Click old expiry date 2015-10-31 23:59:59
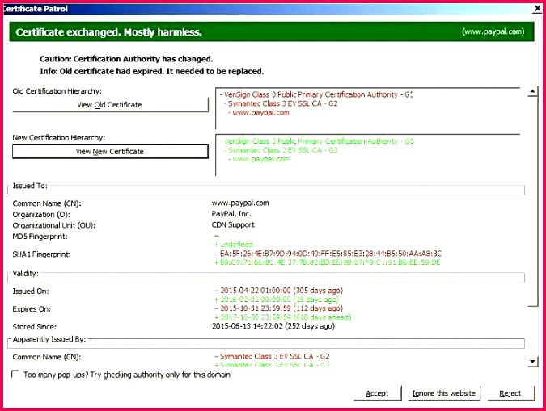Image resolution: width=546 pixels, height=411 pixels. pos(278,308)
